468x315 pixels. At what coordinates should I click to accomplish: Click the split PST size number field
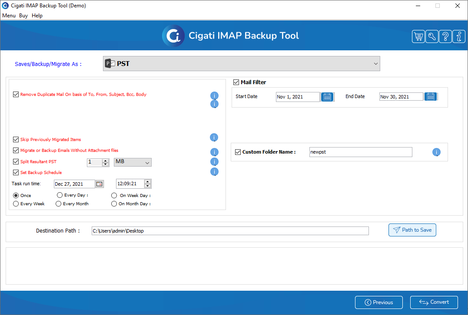[x=95, y=162]
